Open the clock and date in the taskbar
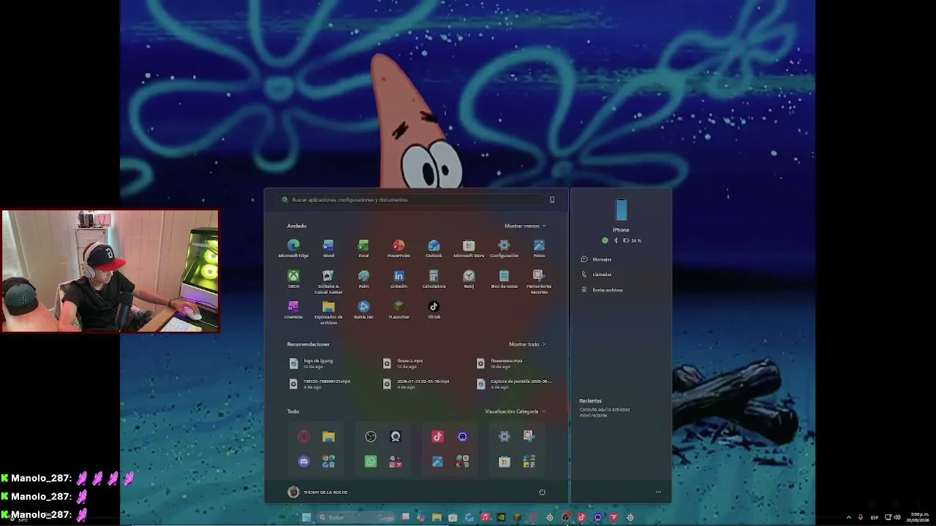The height and width of the screenshot is (526, 936). [x=918, y=517]
